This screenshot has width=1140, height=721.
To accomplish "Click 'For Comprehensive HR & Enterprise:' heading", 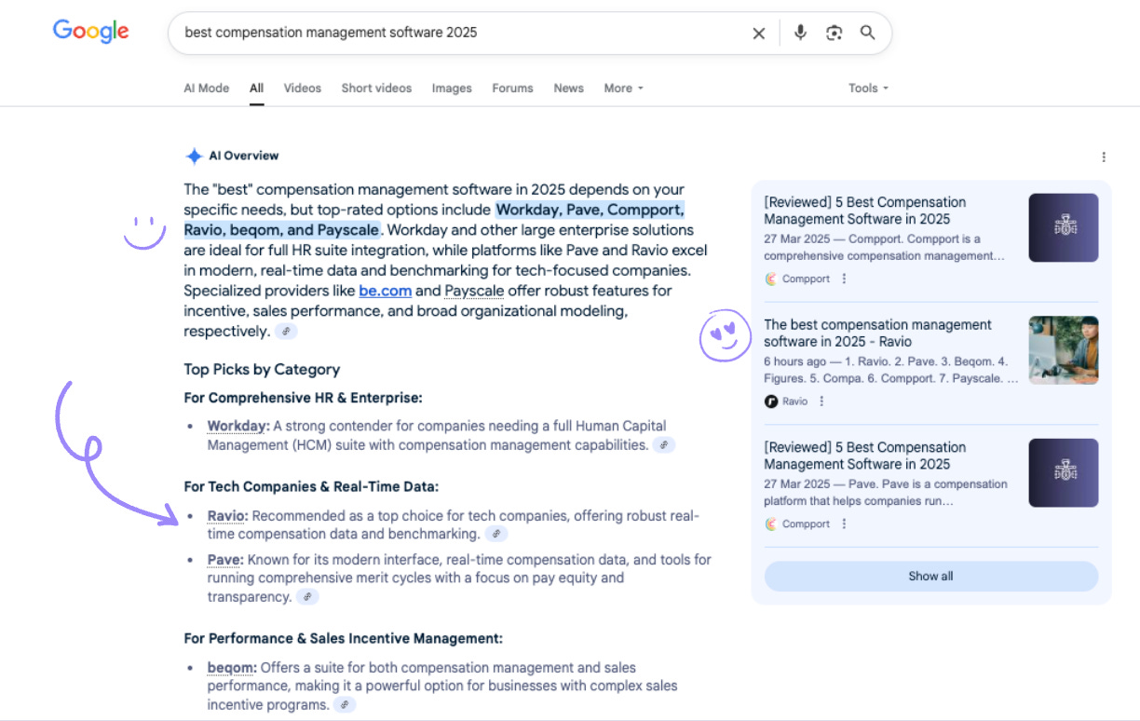I will pos(304,398).
